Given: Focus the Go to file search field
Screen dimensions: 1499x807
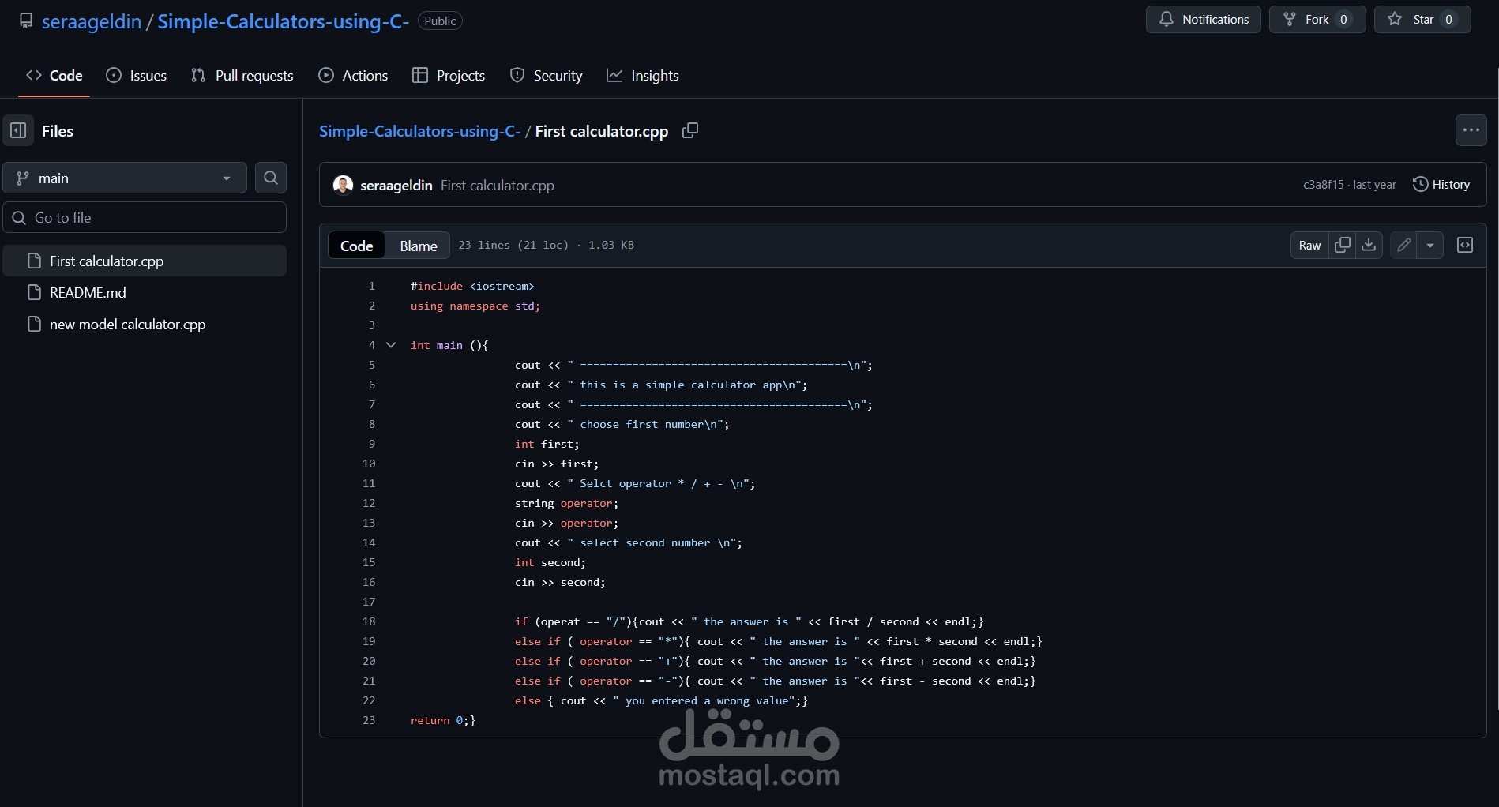Looking at the screenshot, I should (145, 217).
